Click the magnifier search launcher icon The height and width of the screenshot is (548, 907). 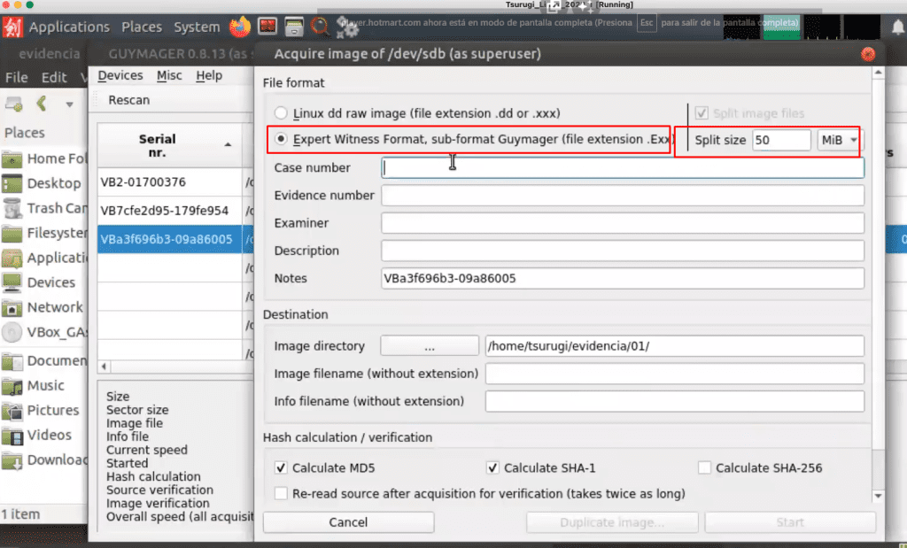320,27
